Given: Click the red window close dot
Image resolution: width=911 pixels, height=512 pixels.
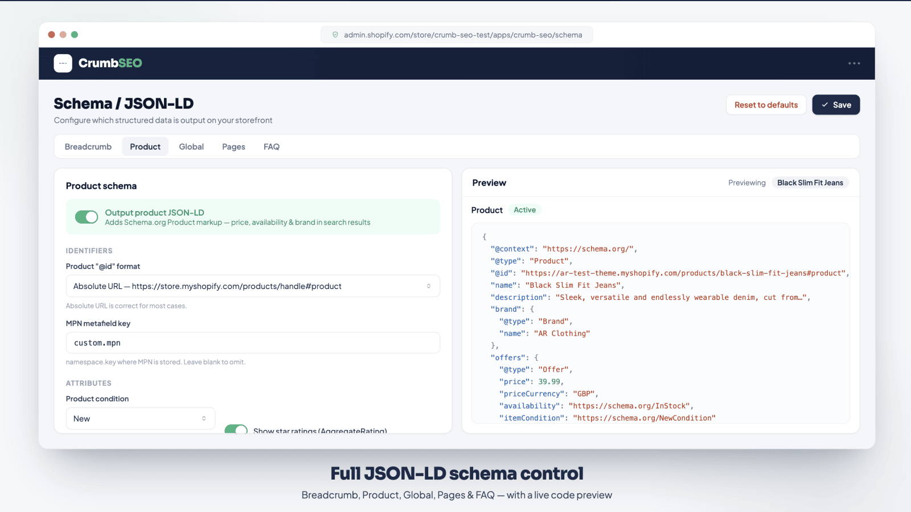Looking at the screenshot, I should [51, 35].
